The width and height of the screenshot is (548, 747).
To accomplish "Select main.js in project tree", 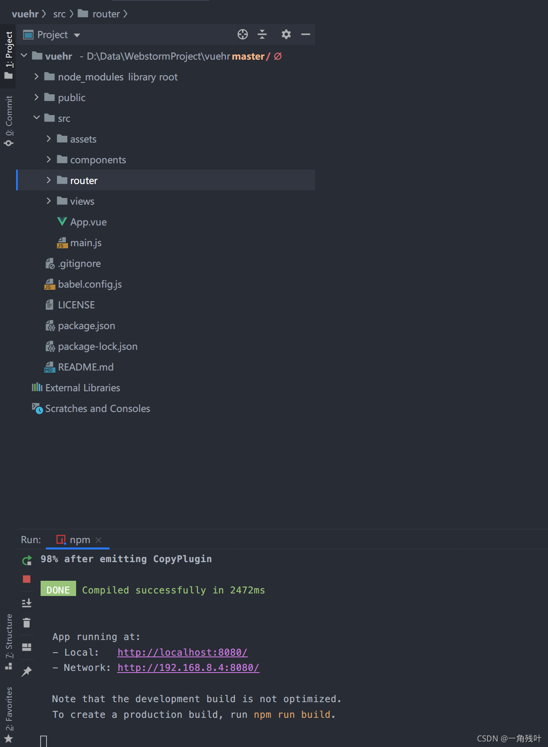I will click(x=86, y=243).
